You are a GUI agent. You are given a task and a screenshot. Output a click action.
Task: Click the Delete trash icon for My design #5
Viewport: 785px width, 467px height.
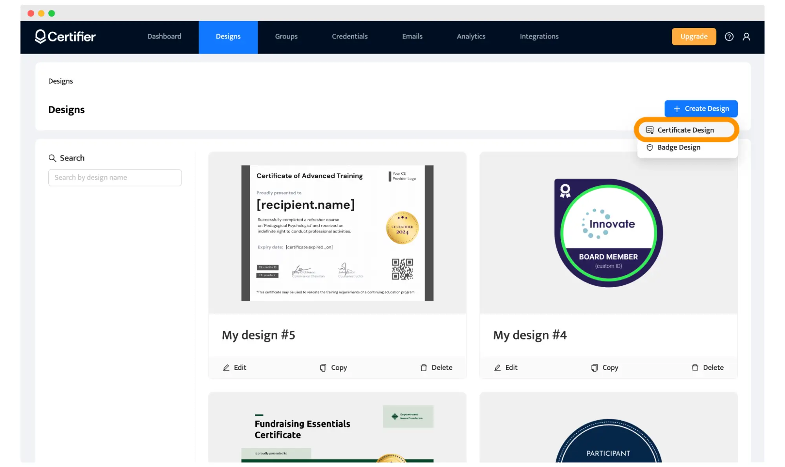424,368
